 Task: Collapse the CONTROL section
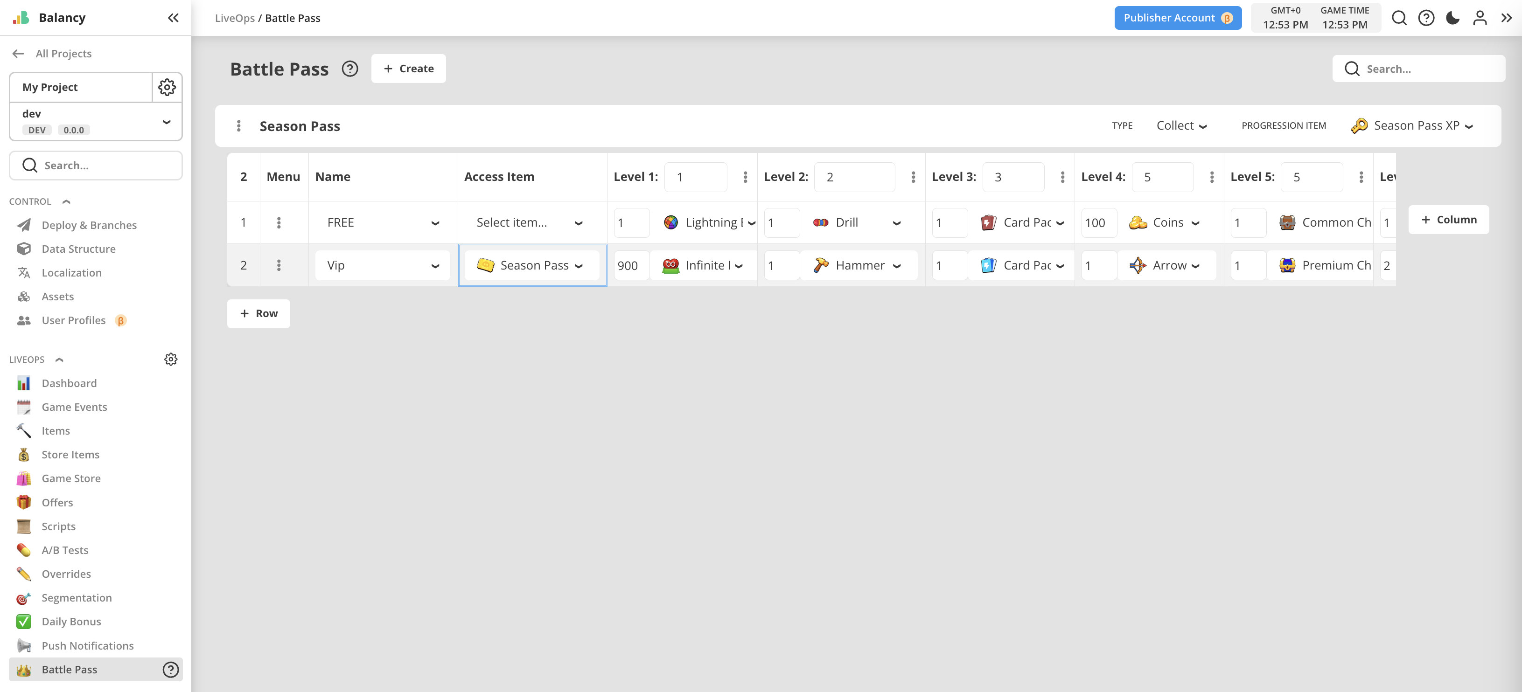pos(66,201)
